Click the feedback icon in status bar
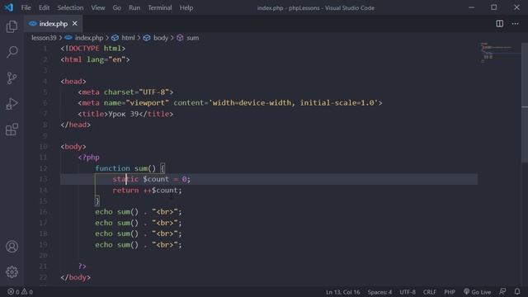The image size is (528, 297). 502,291
